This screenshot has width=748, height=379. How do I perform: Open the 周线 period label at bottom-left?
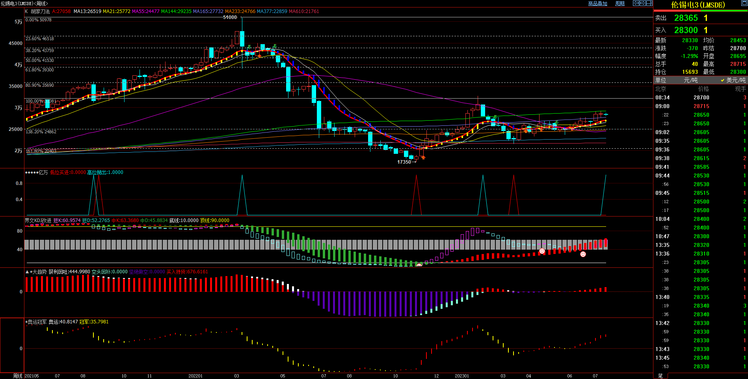(x=17, y=376)
